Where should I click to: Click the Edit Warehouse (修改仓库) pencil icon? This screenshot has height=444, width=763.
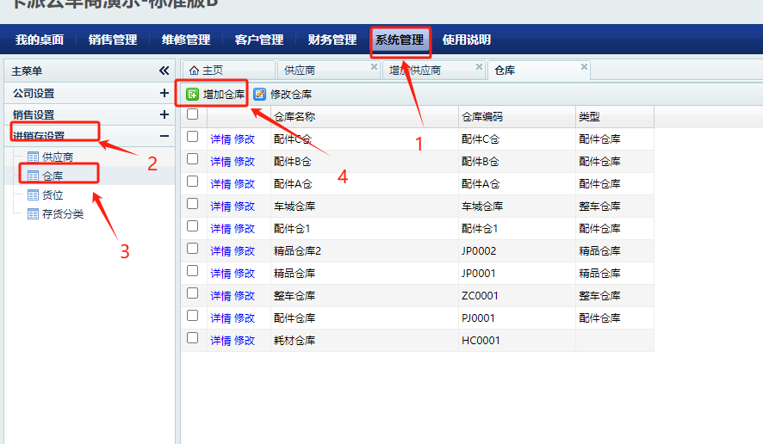(260, 95)
